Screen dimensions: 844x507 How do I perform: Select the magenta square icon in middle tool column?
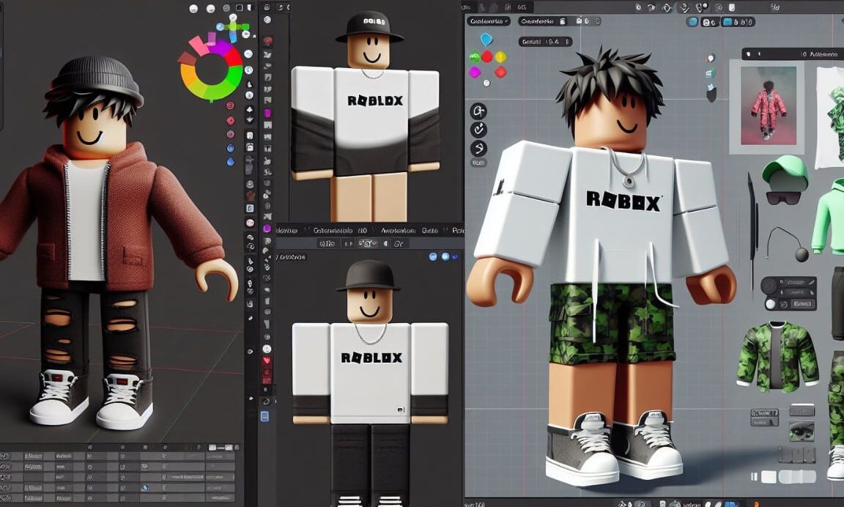coord(267,113)
